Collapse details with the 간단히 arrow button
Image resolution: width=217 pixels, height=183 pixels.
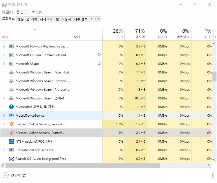tap(6, 175)
